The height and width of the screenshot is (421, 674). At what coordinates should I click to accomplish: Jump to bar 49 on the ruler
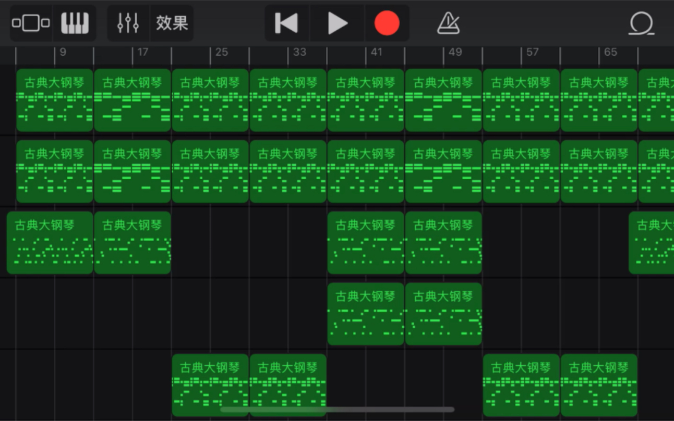tap(455, 52)
